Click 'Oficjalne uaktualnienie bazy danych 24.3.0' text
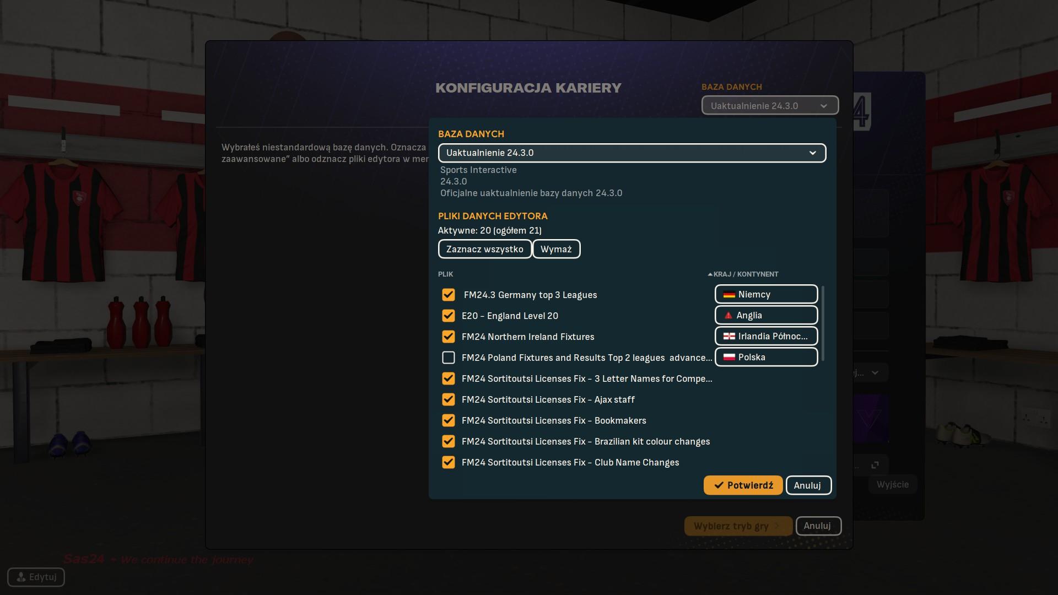 pos(531,193)
